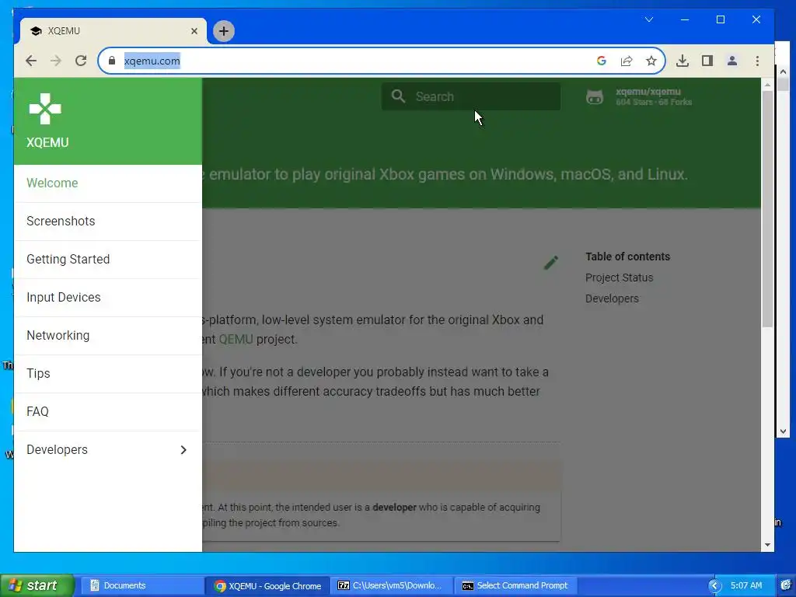Click the page scrollbar down arrow
The height and width of the screenshot is (597, 796).
point(767,545)
